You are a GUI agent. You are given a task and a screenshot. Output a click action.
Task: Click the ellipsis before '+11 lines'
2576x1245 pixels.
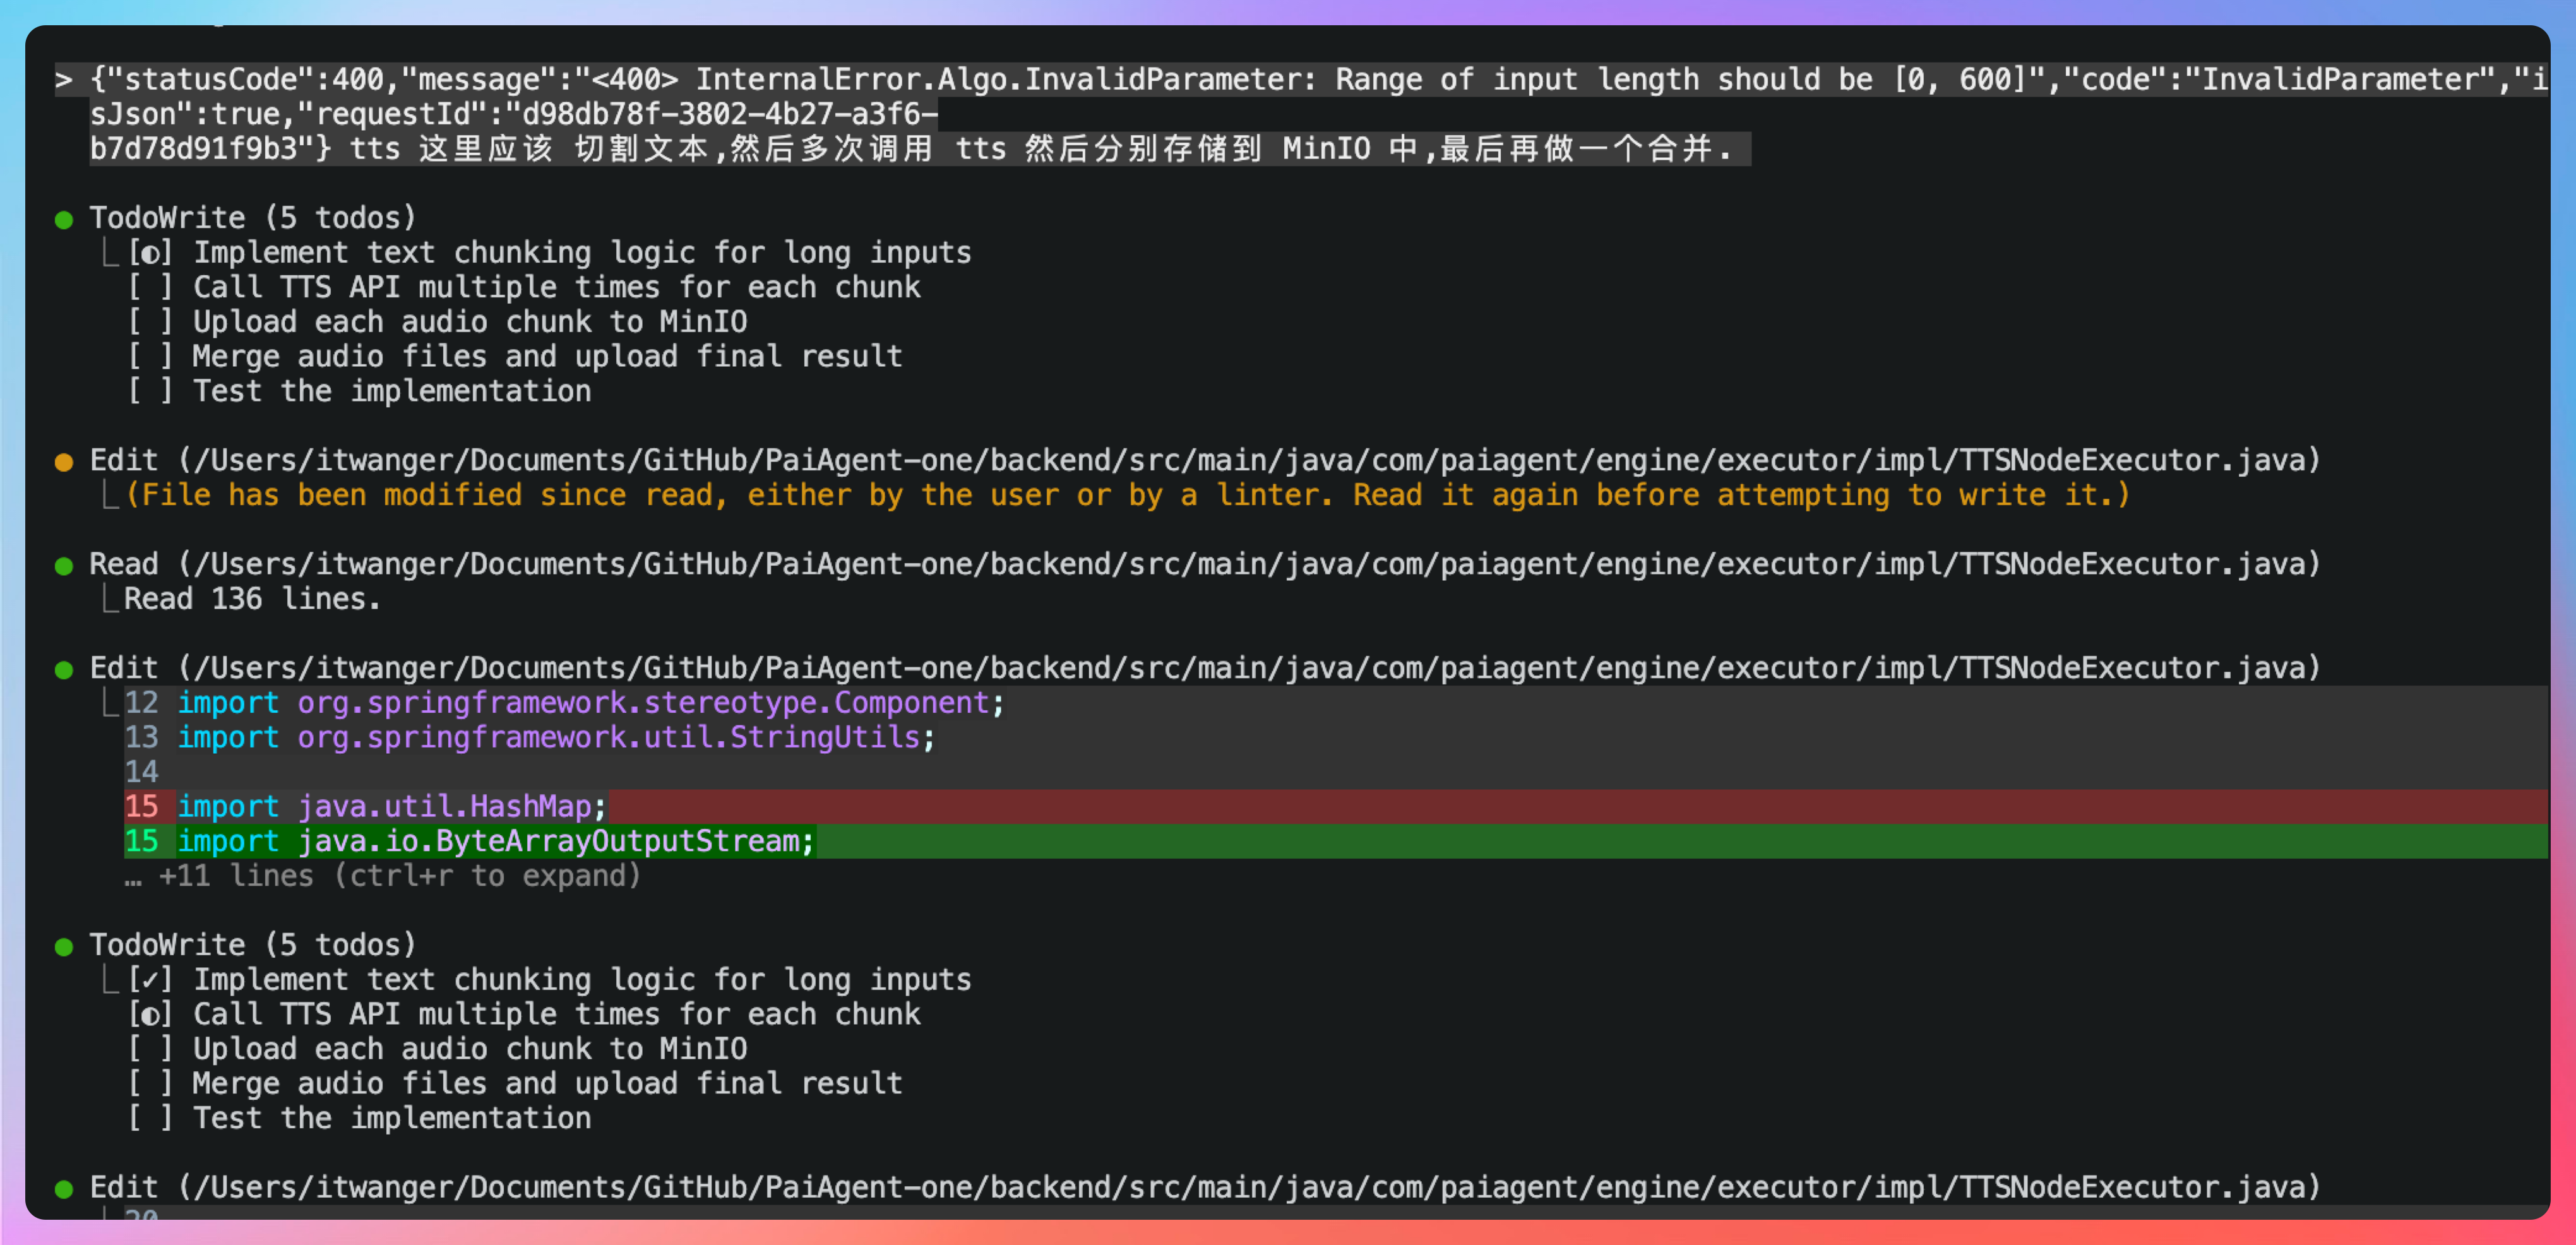pos(133,877)
